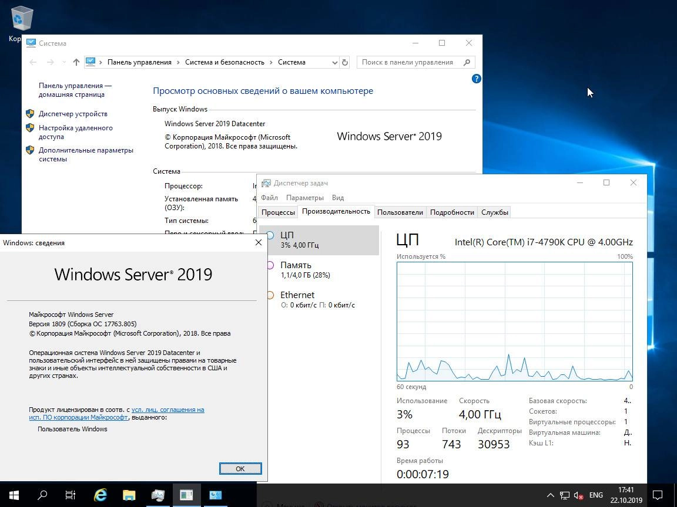677x507 pixels.
Task: Open the Action Center notification icon
Action: 657,495
